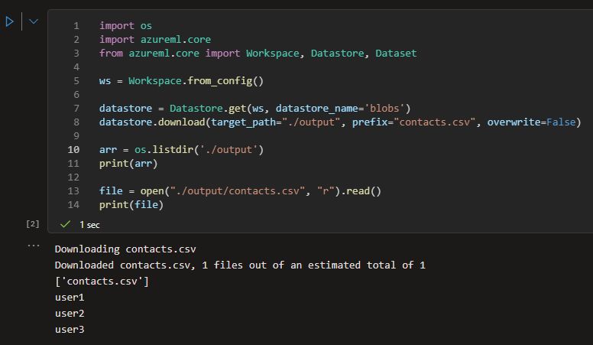
Task: Click "./output/contacts.csv" string on line 13
Action: click(x=237, y=191)
